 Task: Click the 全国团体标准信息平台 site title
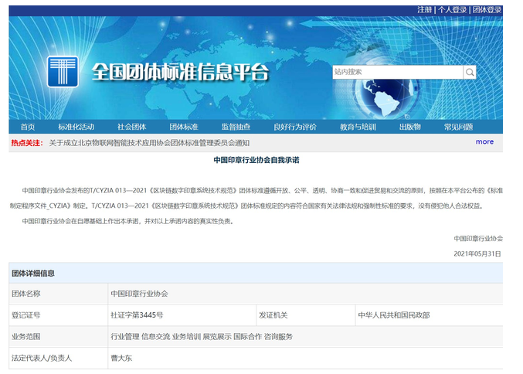[180, 73]
